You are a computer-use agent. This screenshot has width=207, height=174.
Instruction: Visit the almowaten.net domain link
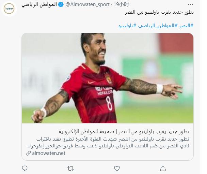click(x=49, y=153)
